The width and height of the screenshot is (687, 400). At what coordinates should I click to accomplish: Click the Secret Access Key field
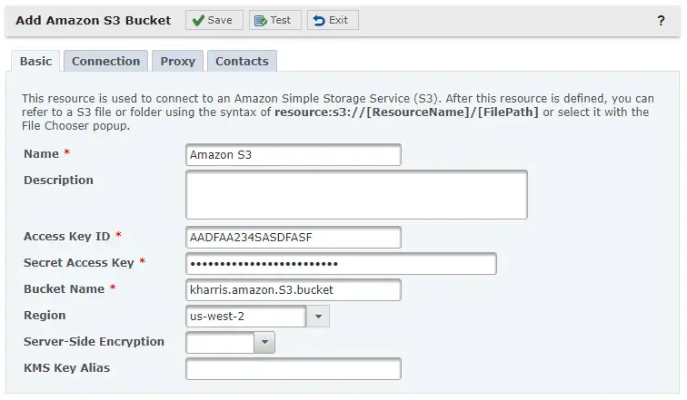tap(341, 263)
